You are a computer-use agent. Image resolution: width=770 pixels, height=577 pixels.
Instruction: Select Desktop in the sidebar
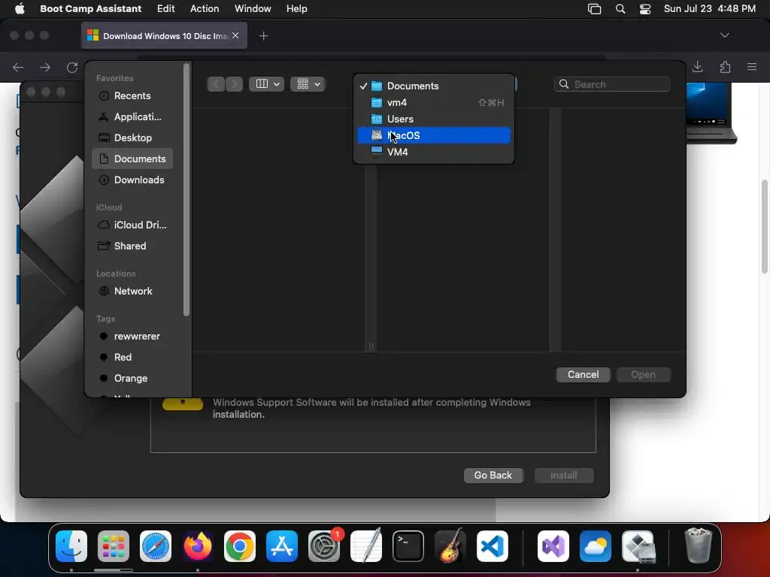pyautogui.click(x=132, y=138)
